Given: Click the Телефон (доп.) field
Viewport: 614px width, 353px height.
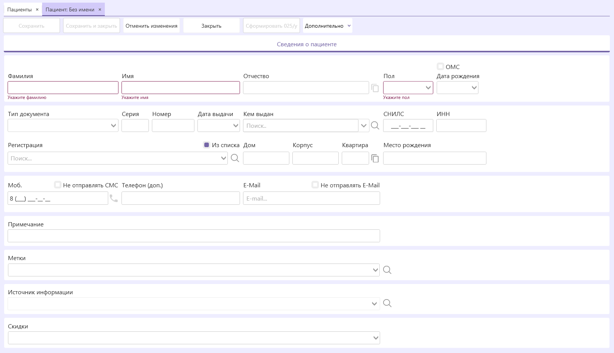Looking at the screenshot, I should (x=181, y=198).
